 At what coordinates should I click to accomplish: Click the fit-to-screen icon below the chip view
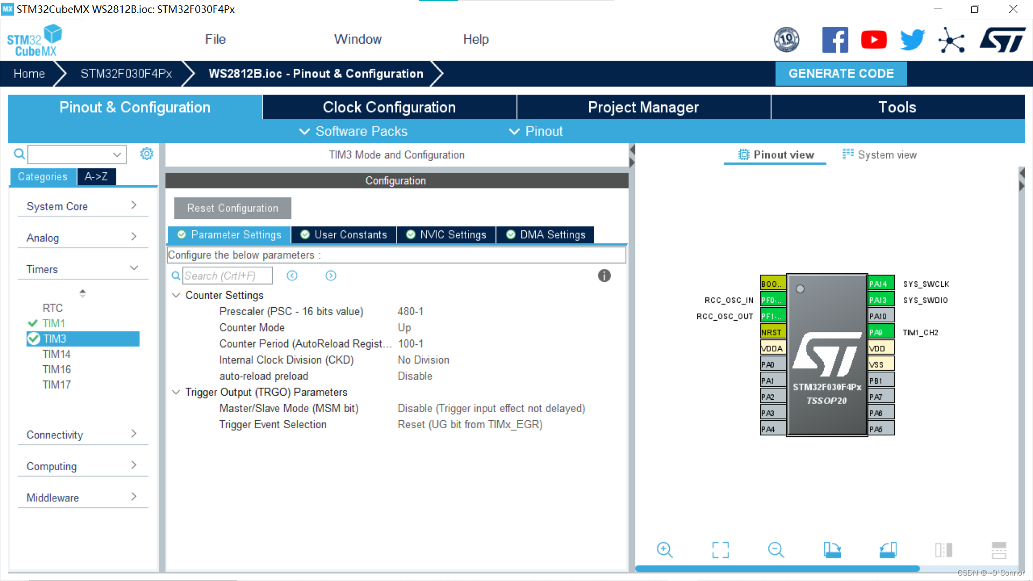[x=720, y=550]
